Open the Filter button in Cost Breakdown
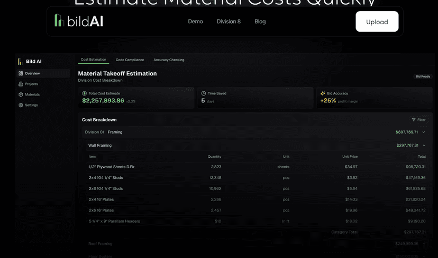This screenshot has width=438, height=258. point(418,120)
